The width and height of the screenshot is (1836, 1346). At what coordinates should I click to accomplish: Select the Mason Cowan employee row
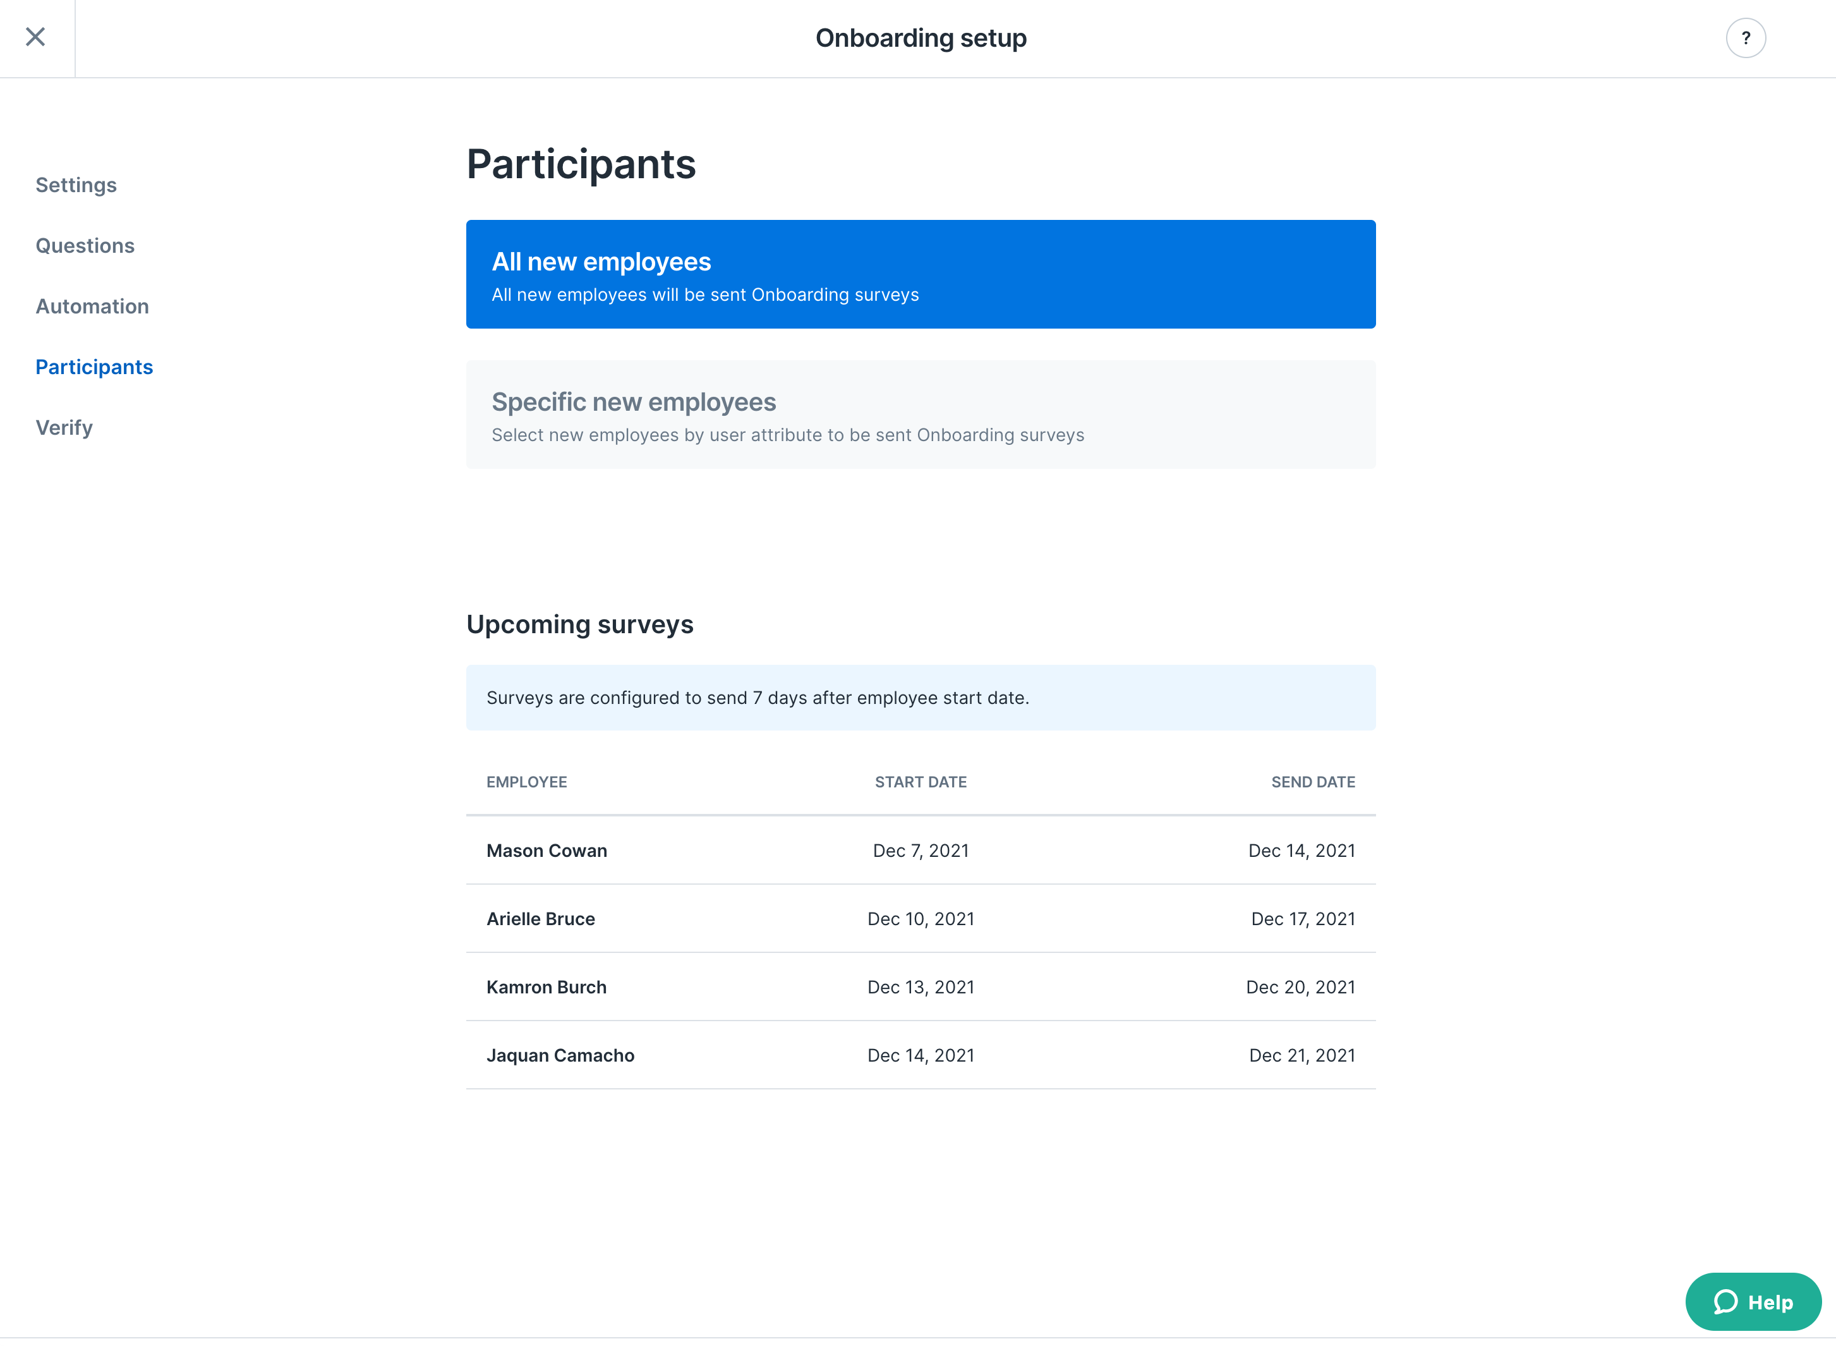921,850
